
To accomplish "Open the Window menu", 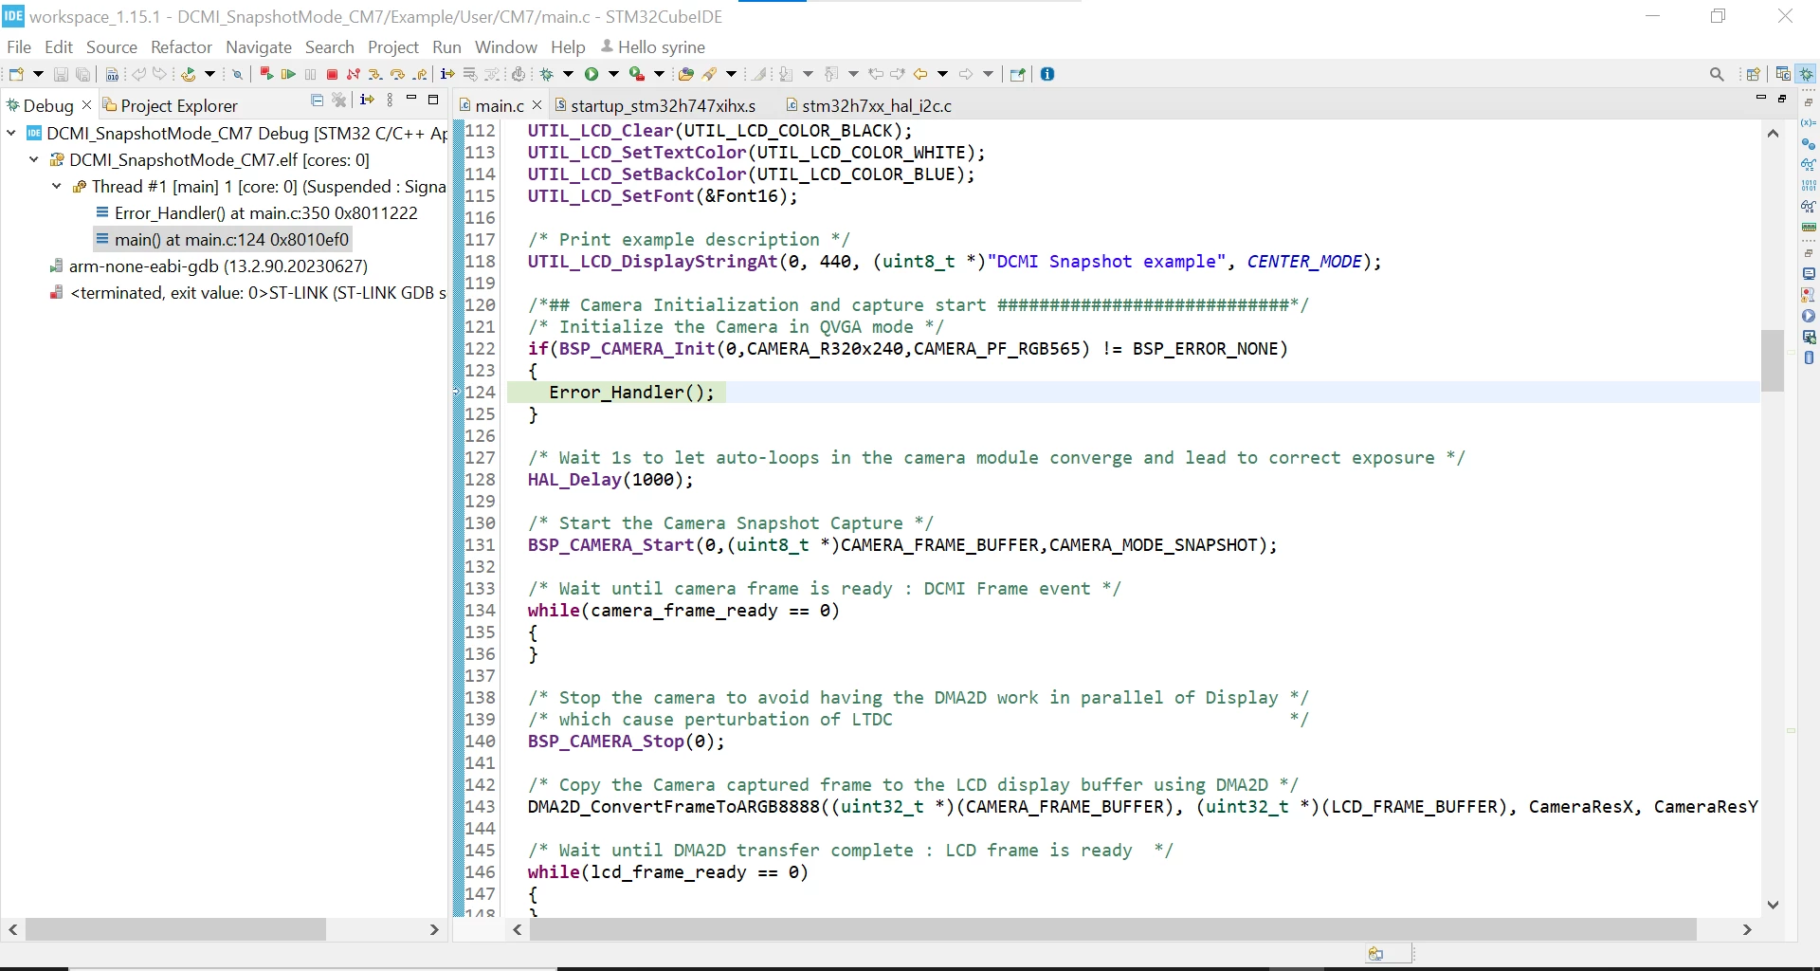I will [505, 47].
